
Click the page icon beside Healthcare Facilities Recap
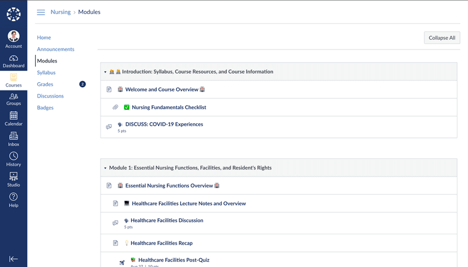click(x=115, y=243)
